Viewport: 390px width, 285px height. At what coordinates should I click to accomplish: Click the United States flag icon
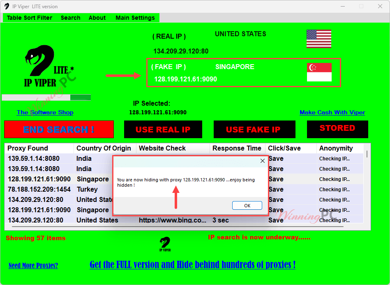[x=319, y=39]
